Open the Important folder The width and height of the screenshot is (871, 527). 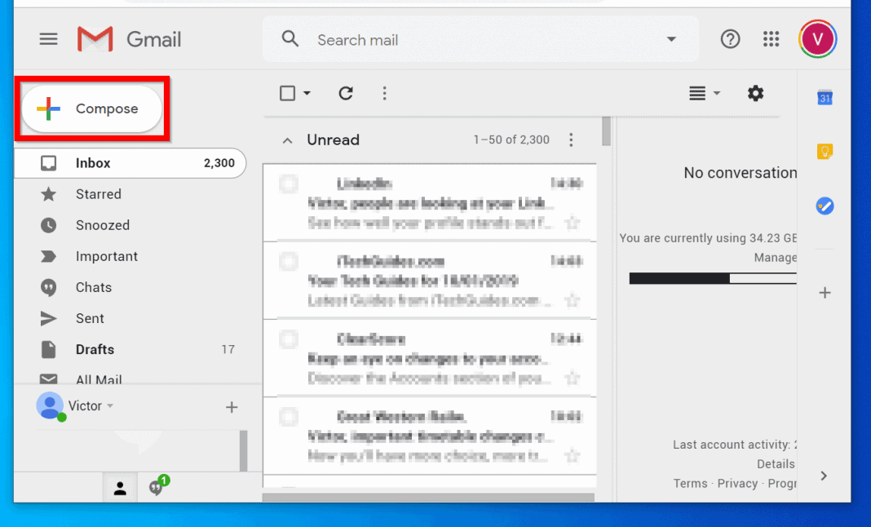[x=130, y=256]
